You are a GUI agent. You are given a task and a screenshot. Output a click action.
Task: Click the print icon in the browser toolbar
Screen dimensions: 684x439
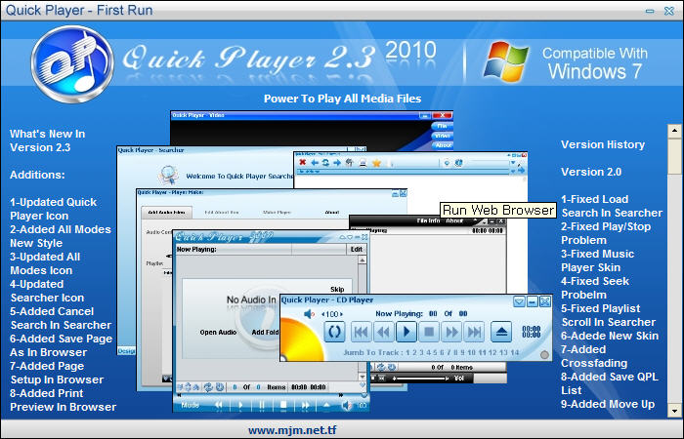click(363, 163)
